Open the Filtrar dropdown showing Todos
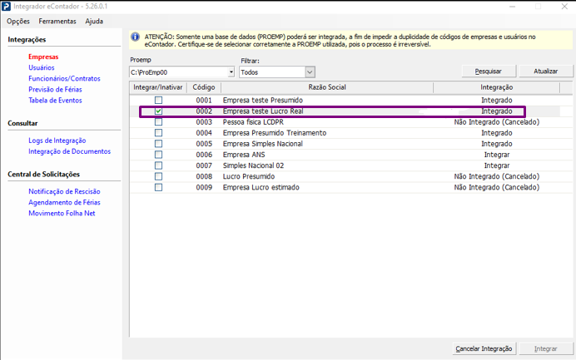This screenshot has width=576, height=360. click(310, 72)
